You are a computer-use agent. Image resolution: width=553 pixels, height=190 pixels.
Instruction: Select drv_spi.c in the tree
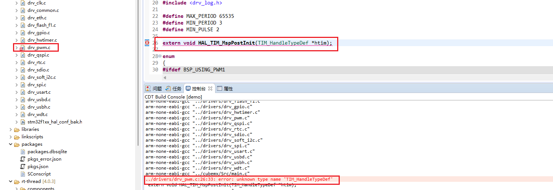point(37,85)
